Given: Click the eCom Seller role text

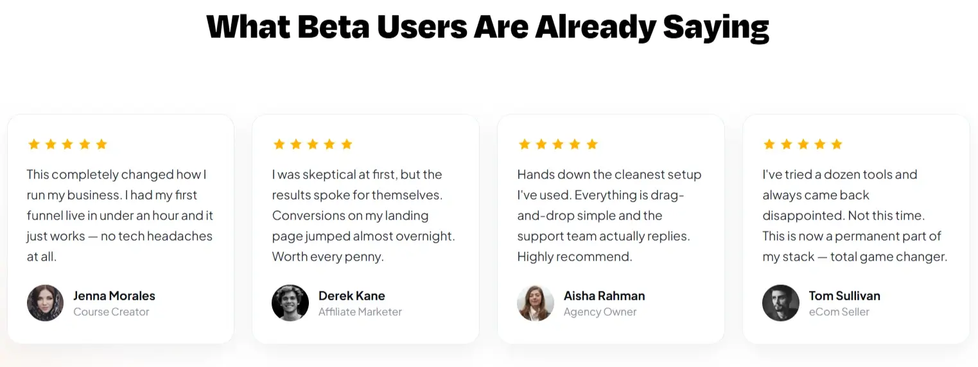Looking at the screenshot, I should click(839, 312).
